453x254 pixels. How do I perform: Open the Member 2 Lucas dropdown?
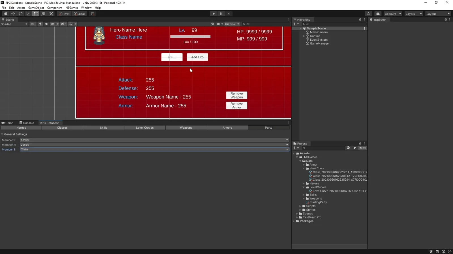[x=154, y=145]
